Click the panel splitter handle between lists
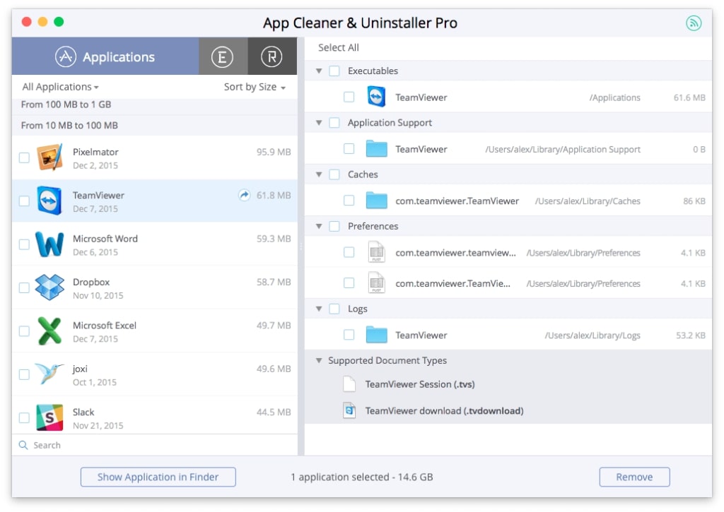The image size is (724, 512). coord(301,246)
